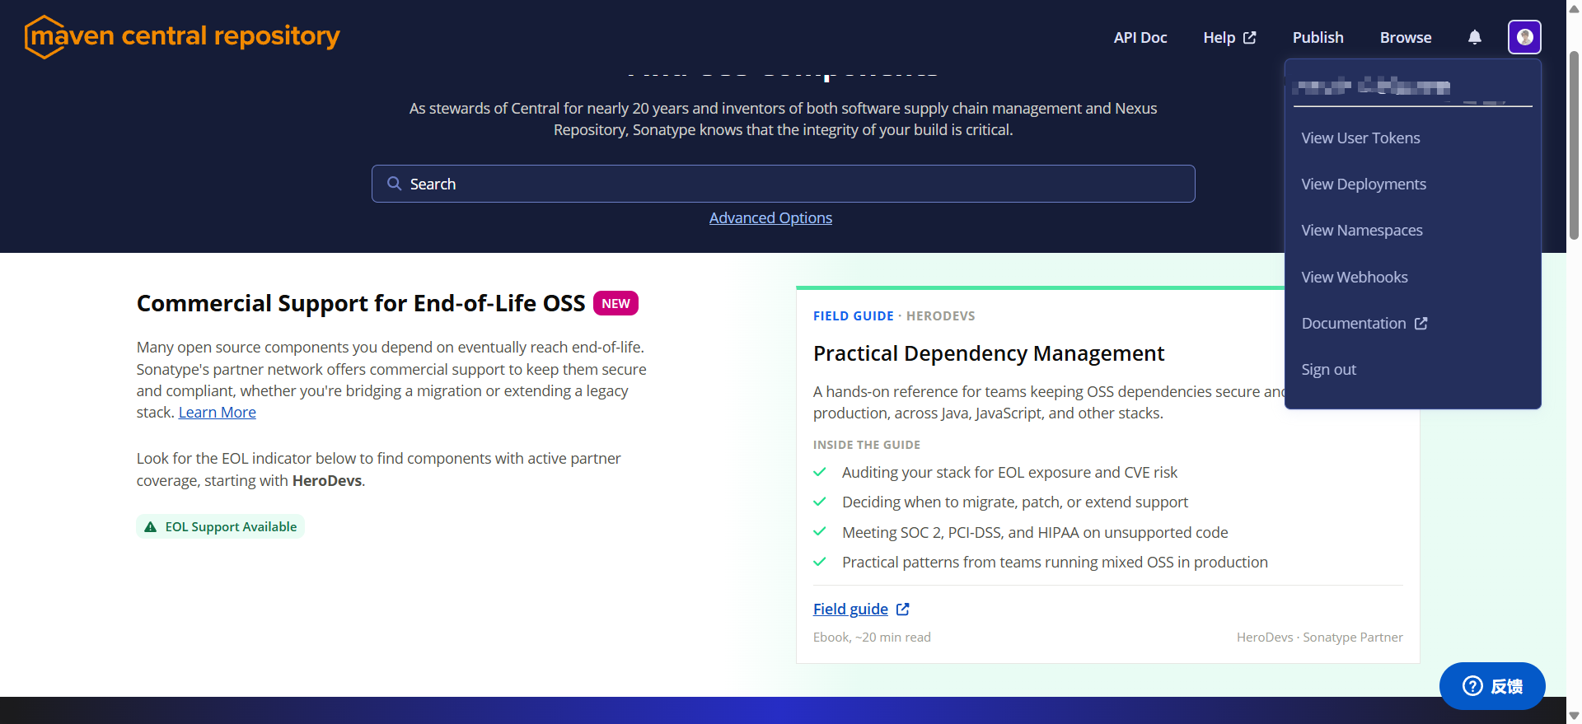
Task: Click the HeroDevs · Sonatype Partner text
Action: tap(1320, 638)
